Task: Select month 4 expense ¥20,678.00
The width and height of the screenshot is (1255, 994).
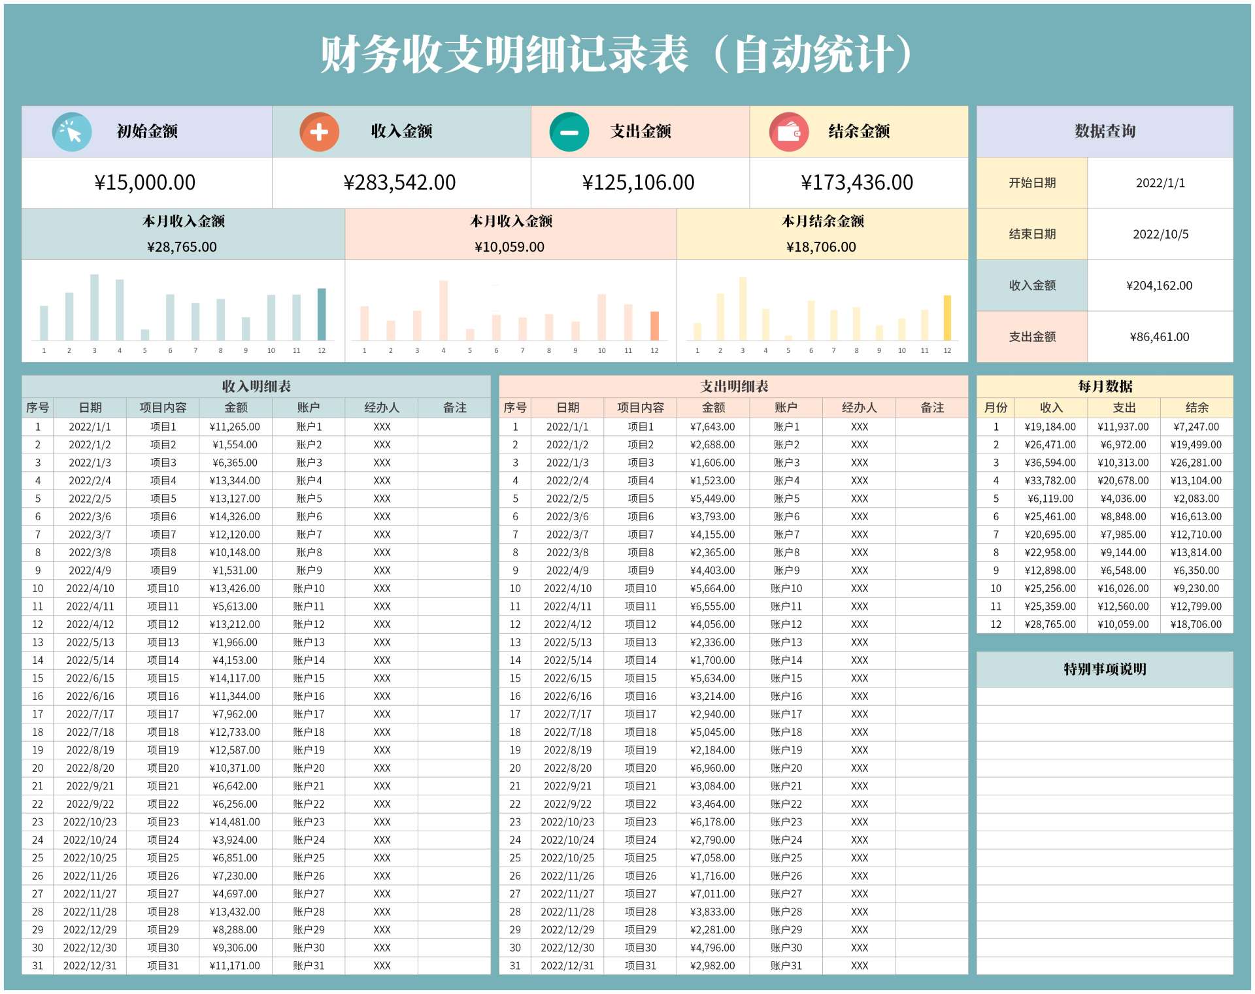Action: point(1124,481)
